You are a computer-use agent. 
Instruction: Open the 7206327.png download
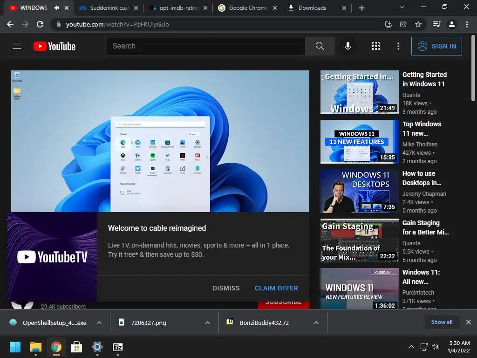tap(143, 323)
